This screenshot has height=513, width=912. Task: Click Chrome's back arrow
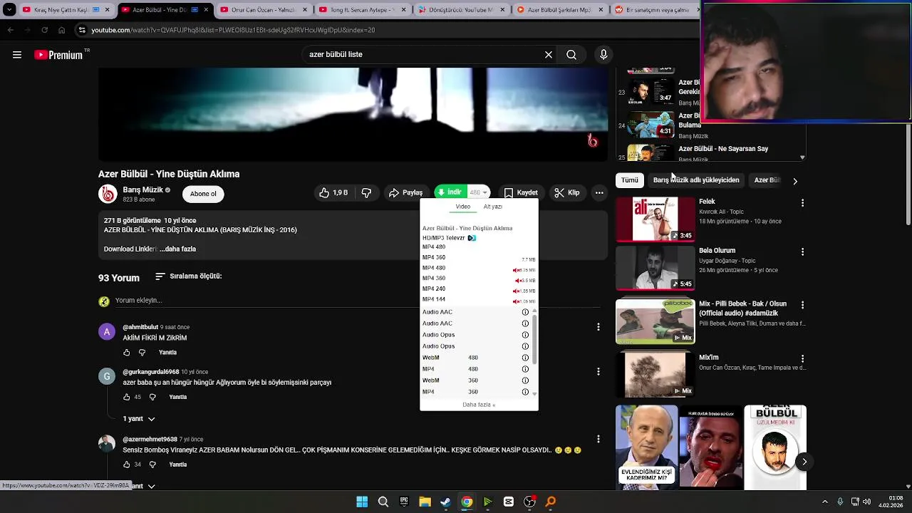pyautogui.click(x=10, y=30)
